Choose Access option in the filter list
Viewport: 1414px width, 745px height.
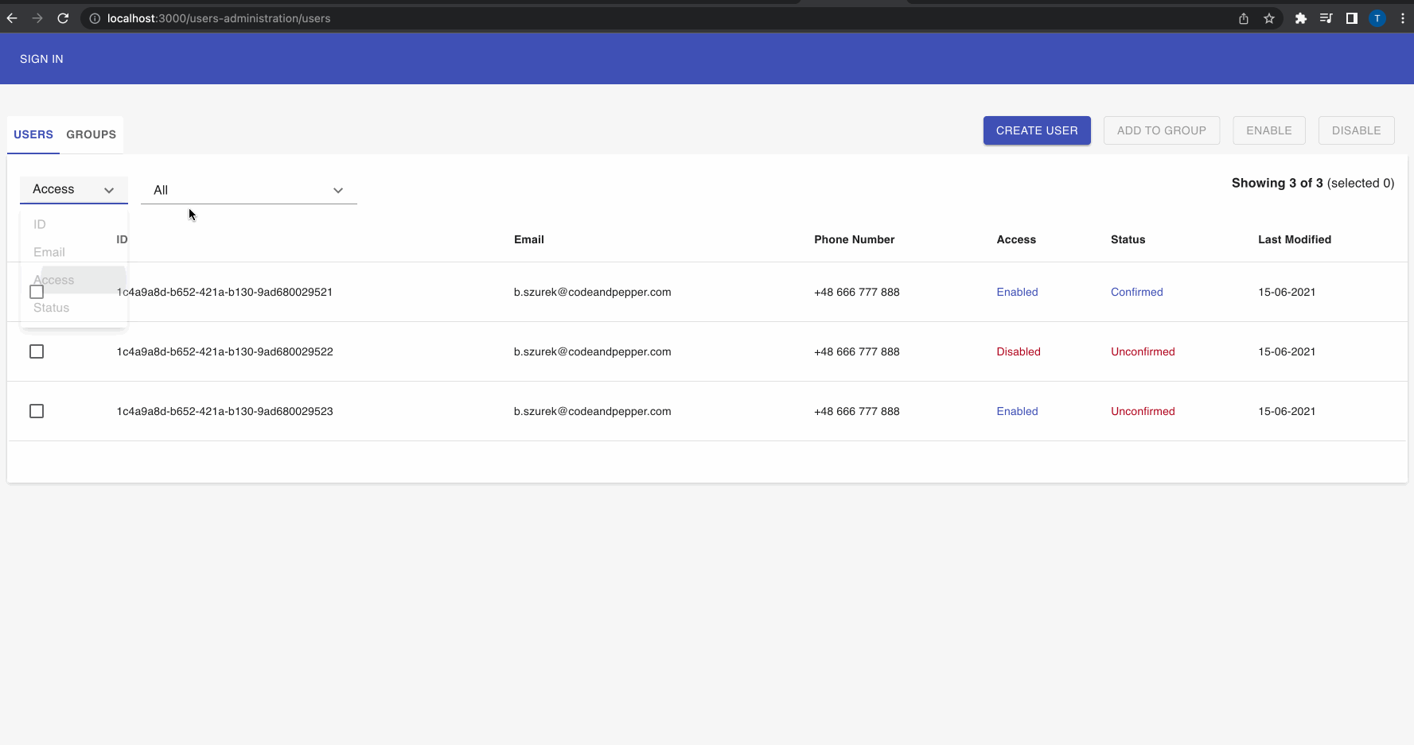(x=74, y=280)
